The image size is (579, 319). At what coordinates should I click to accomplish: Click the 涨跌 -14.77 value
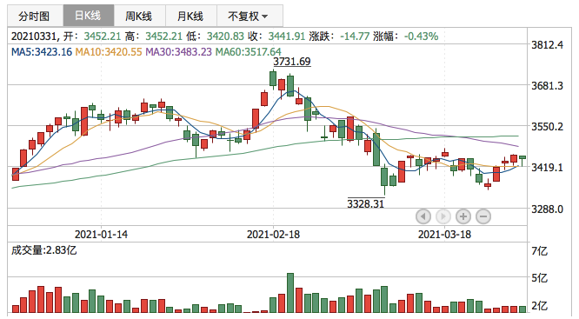click(355, 37)
